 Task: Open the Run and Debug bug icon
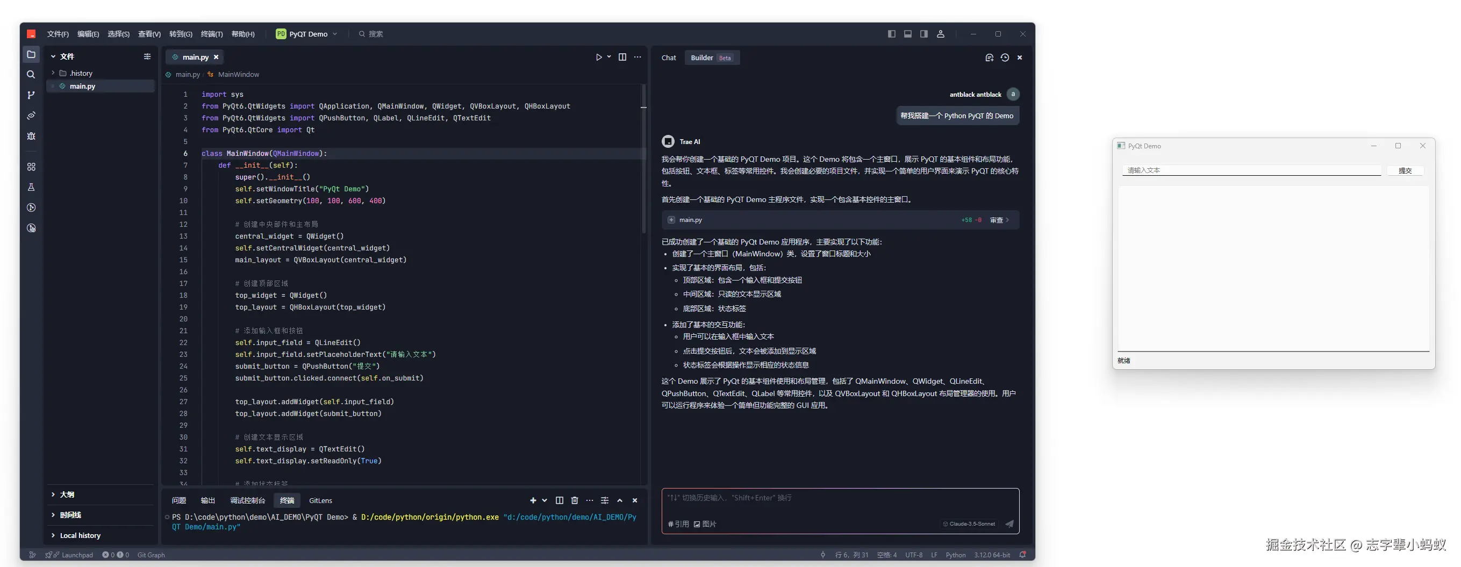click(x=31, y=136)
